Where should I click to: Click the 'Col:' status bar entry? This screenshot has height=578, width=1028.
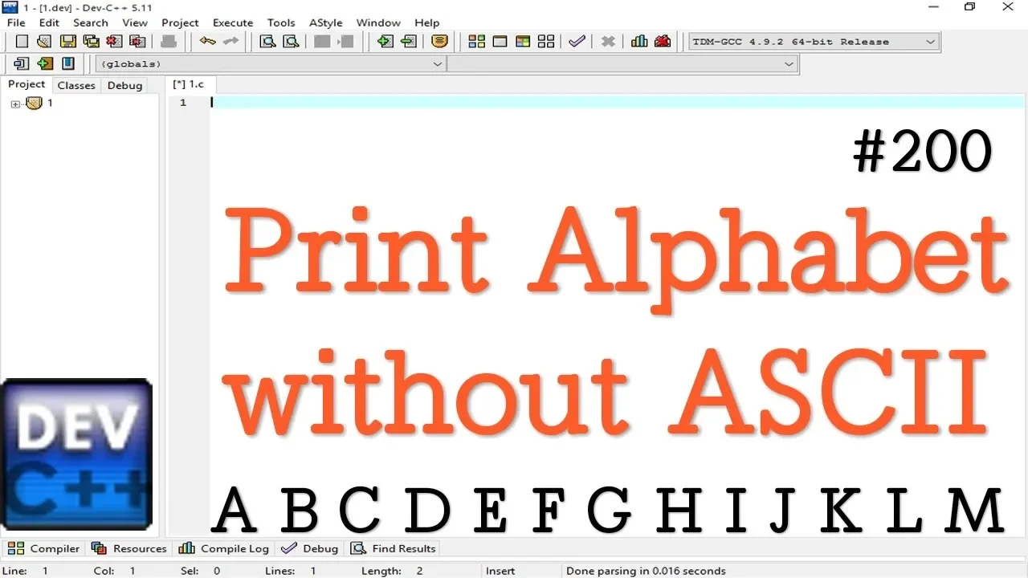tap(115, 571)
